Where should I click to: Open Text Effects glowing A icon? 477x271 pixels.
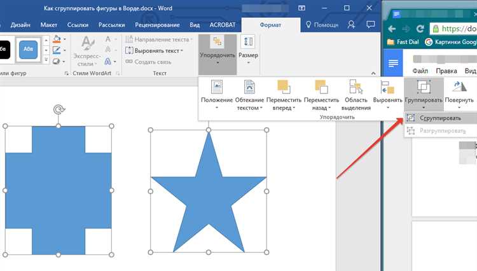107,62
